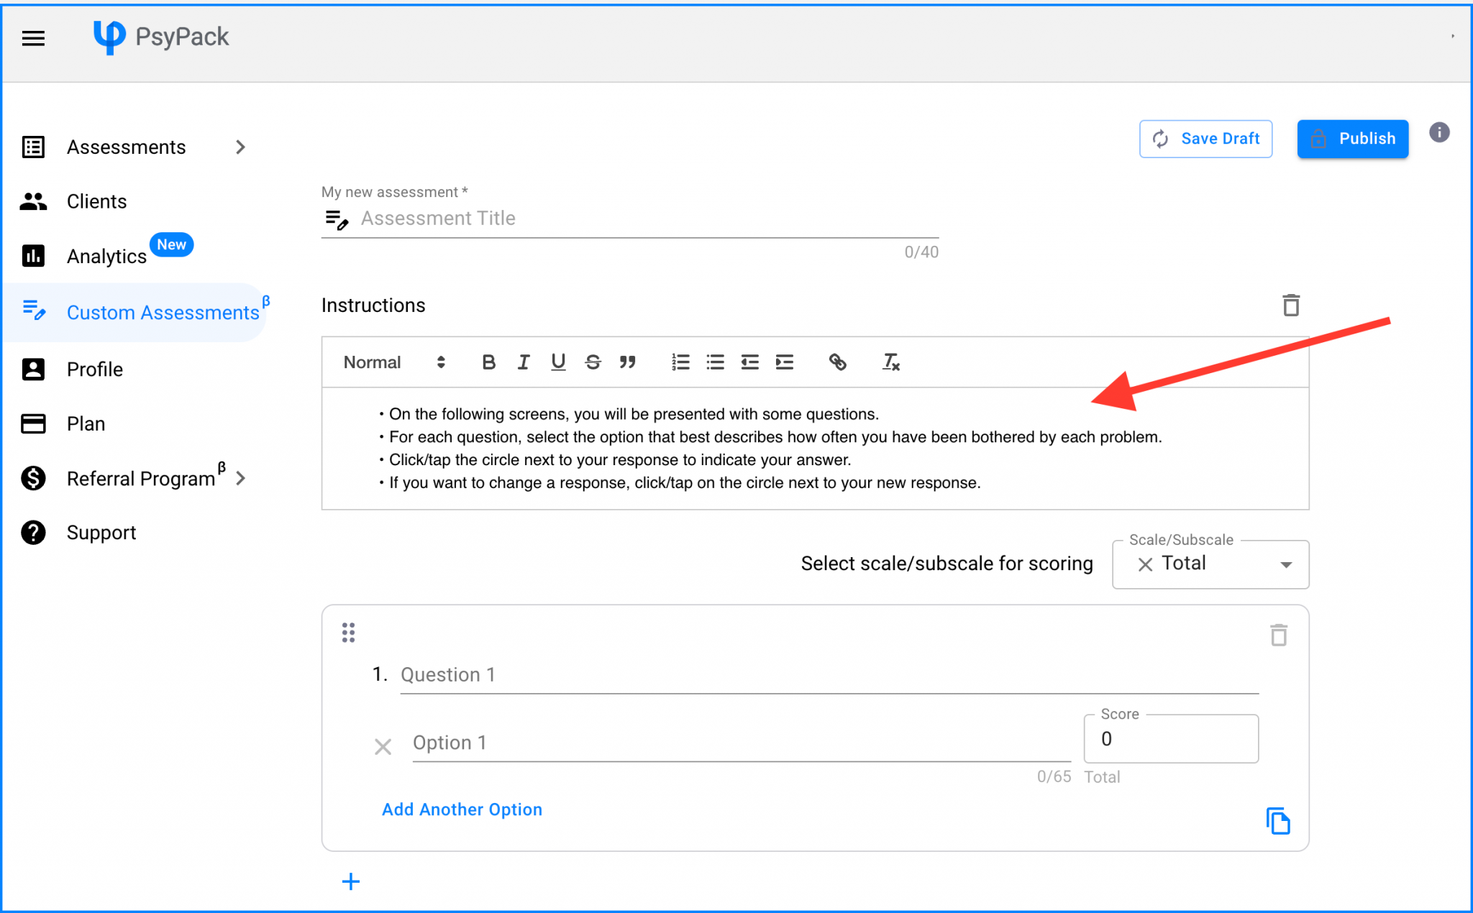
Task: Publish the assessment
Action: [1352, 138]
